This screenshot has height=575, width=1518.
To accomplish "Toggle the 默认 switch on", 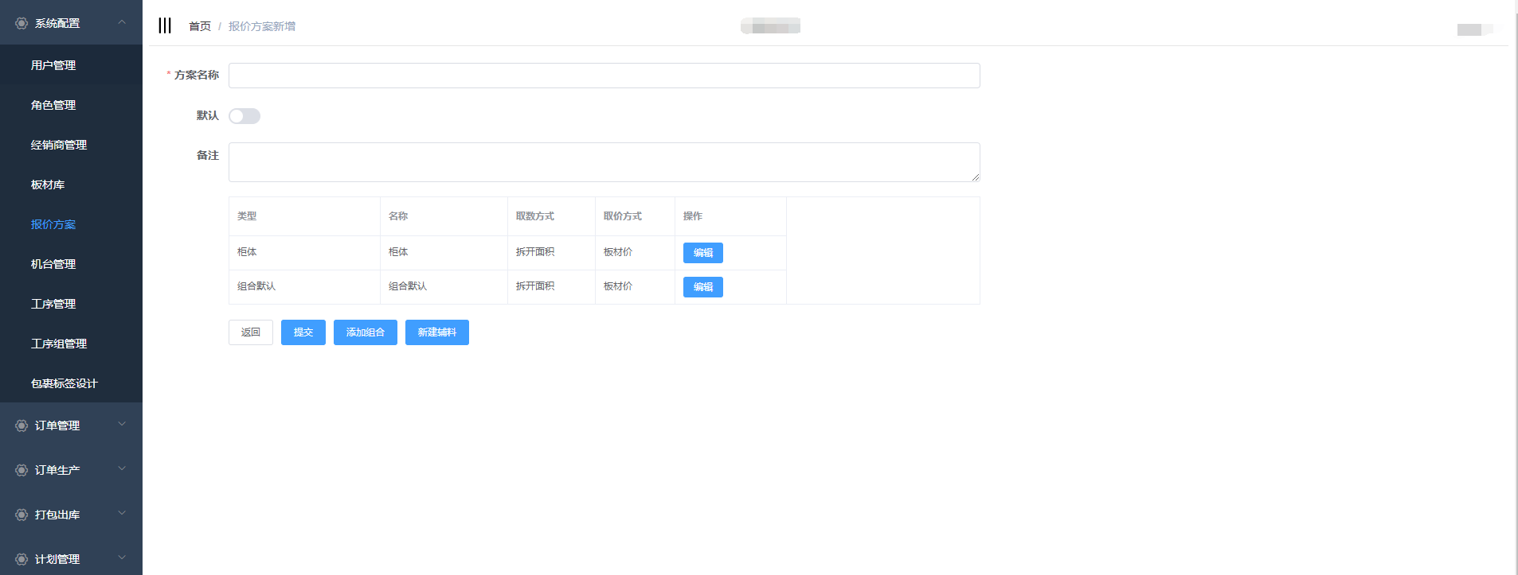I will point(245,116).
